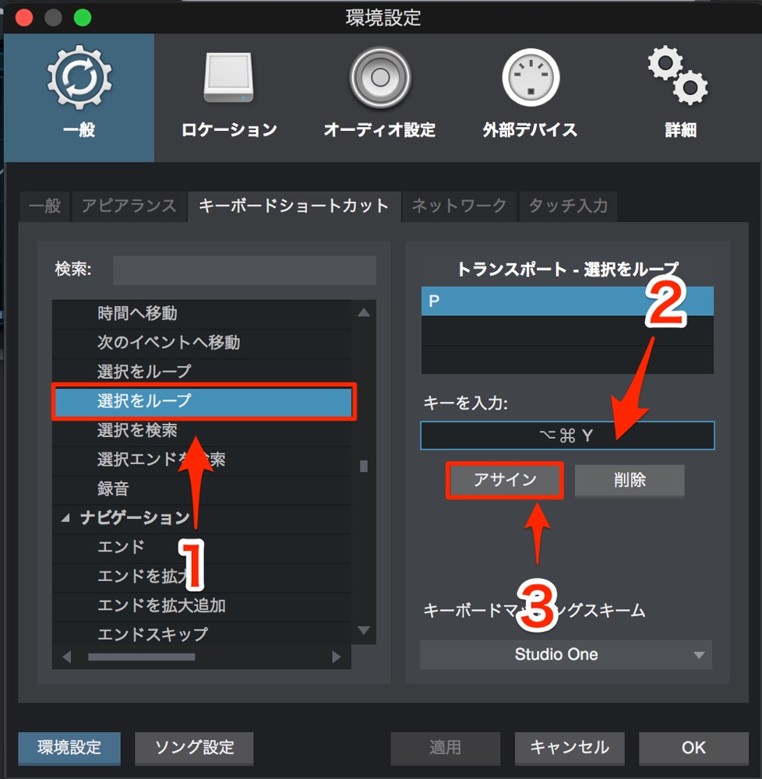Click the アサイン button
Viewport: 762px width, 779px height.
[x=505, y=480]
